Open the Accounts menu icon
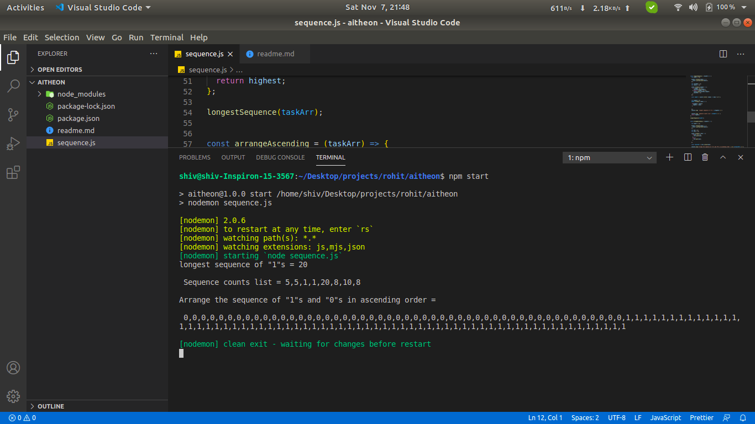This screenshot has width=755, height=424. [x=13, y=368]
